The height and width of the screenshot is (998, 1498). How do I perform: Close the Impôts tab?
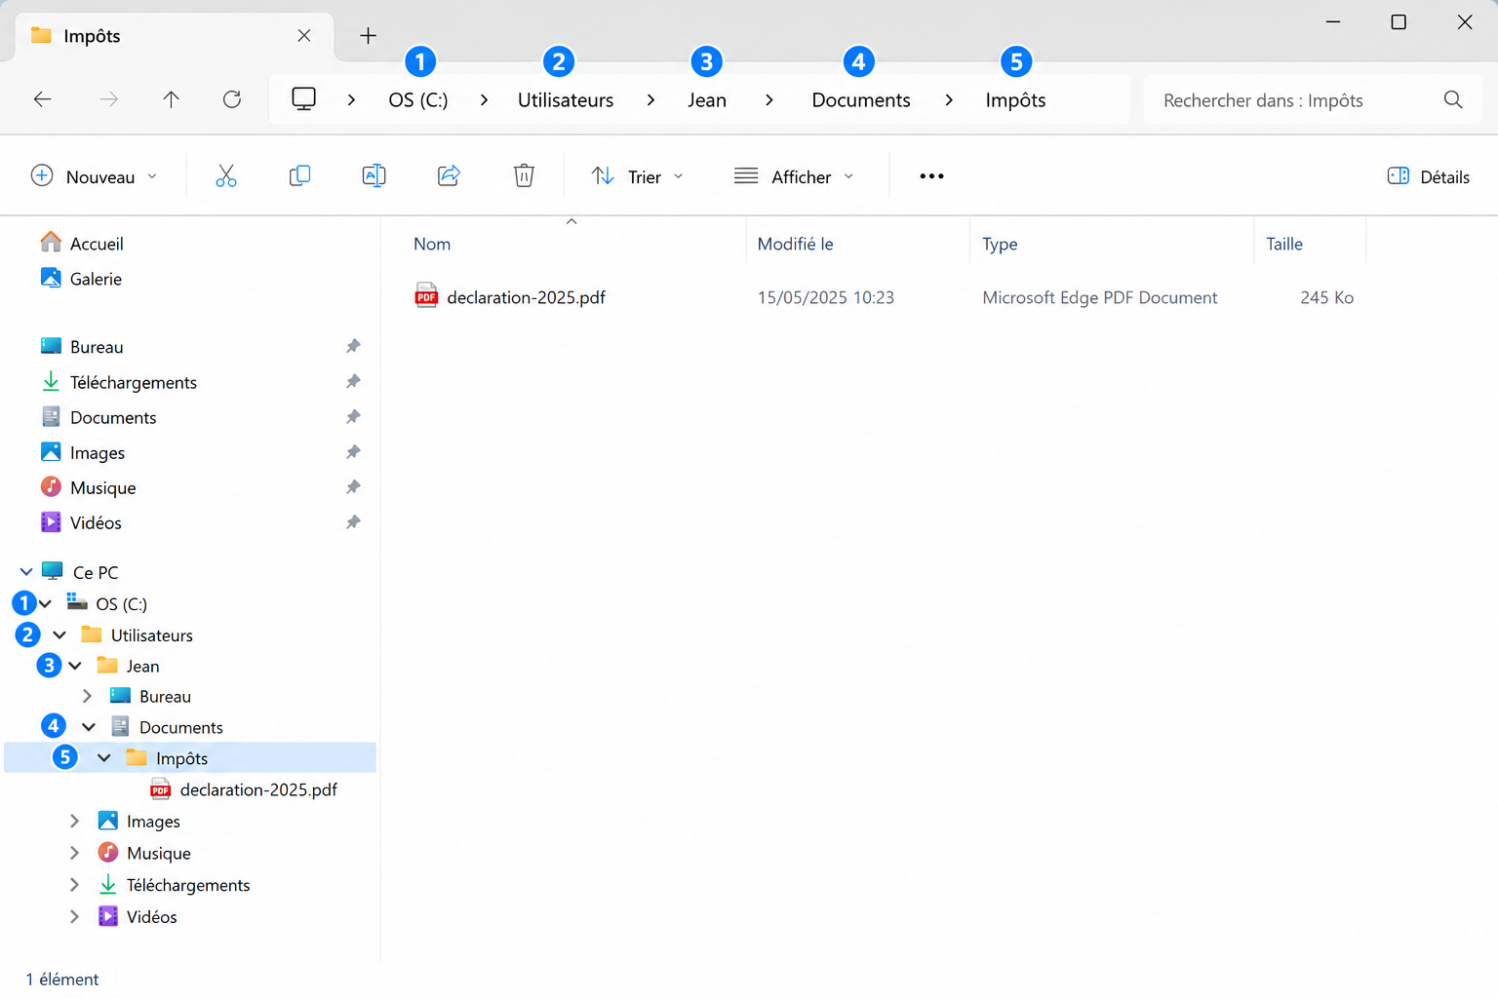pyautogui.click(x=304, y=36)
